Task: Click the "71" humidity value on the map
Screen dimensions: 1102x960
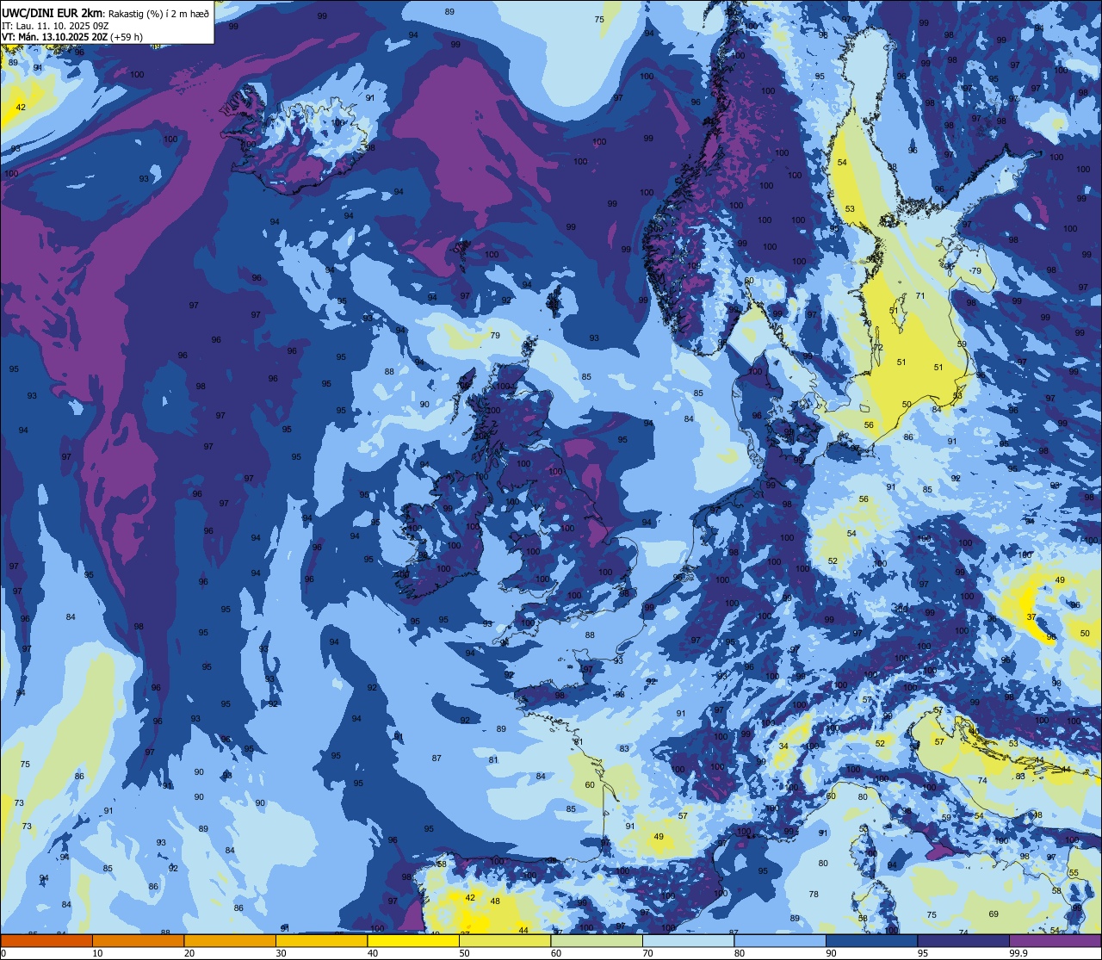Action: tap(919, 295)
